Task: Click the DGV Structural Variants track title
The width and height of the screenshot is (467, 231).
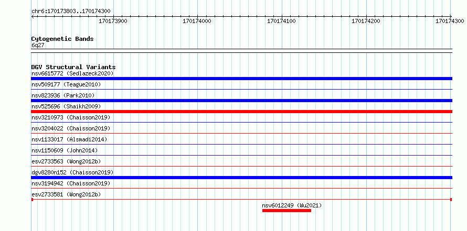Action: pos(73,67)
